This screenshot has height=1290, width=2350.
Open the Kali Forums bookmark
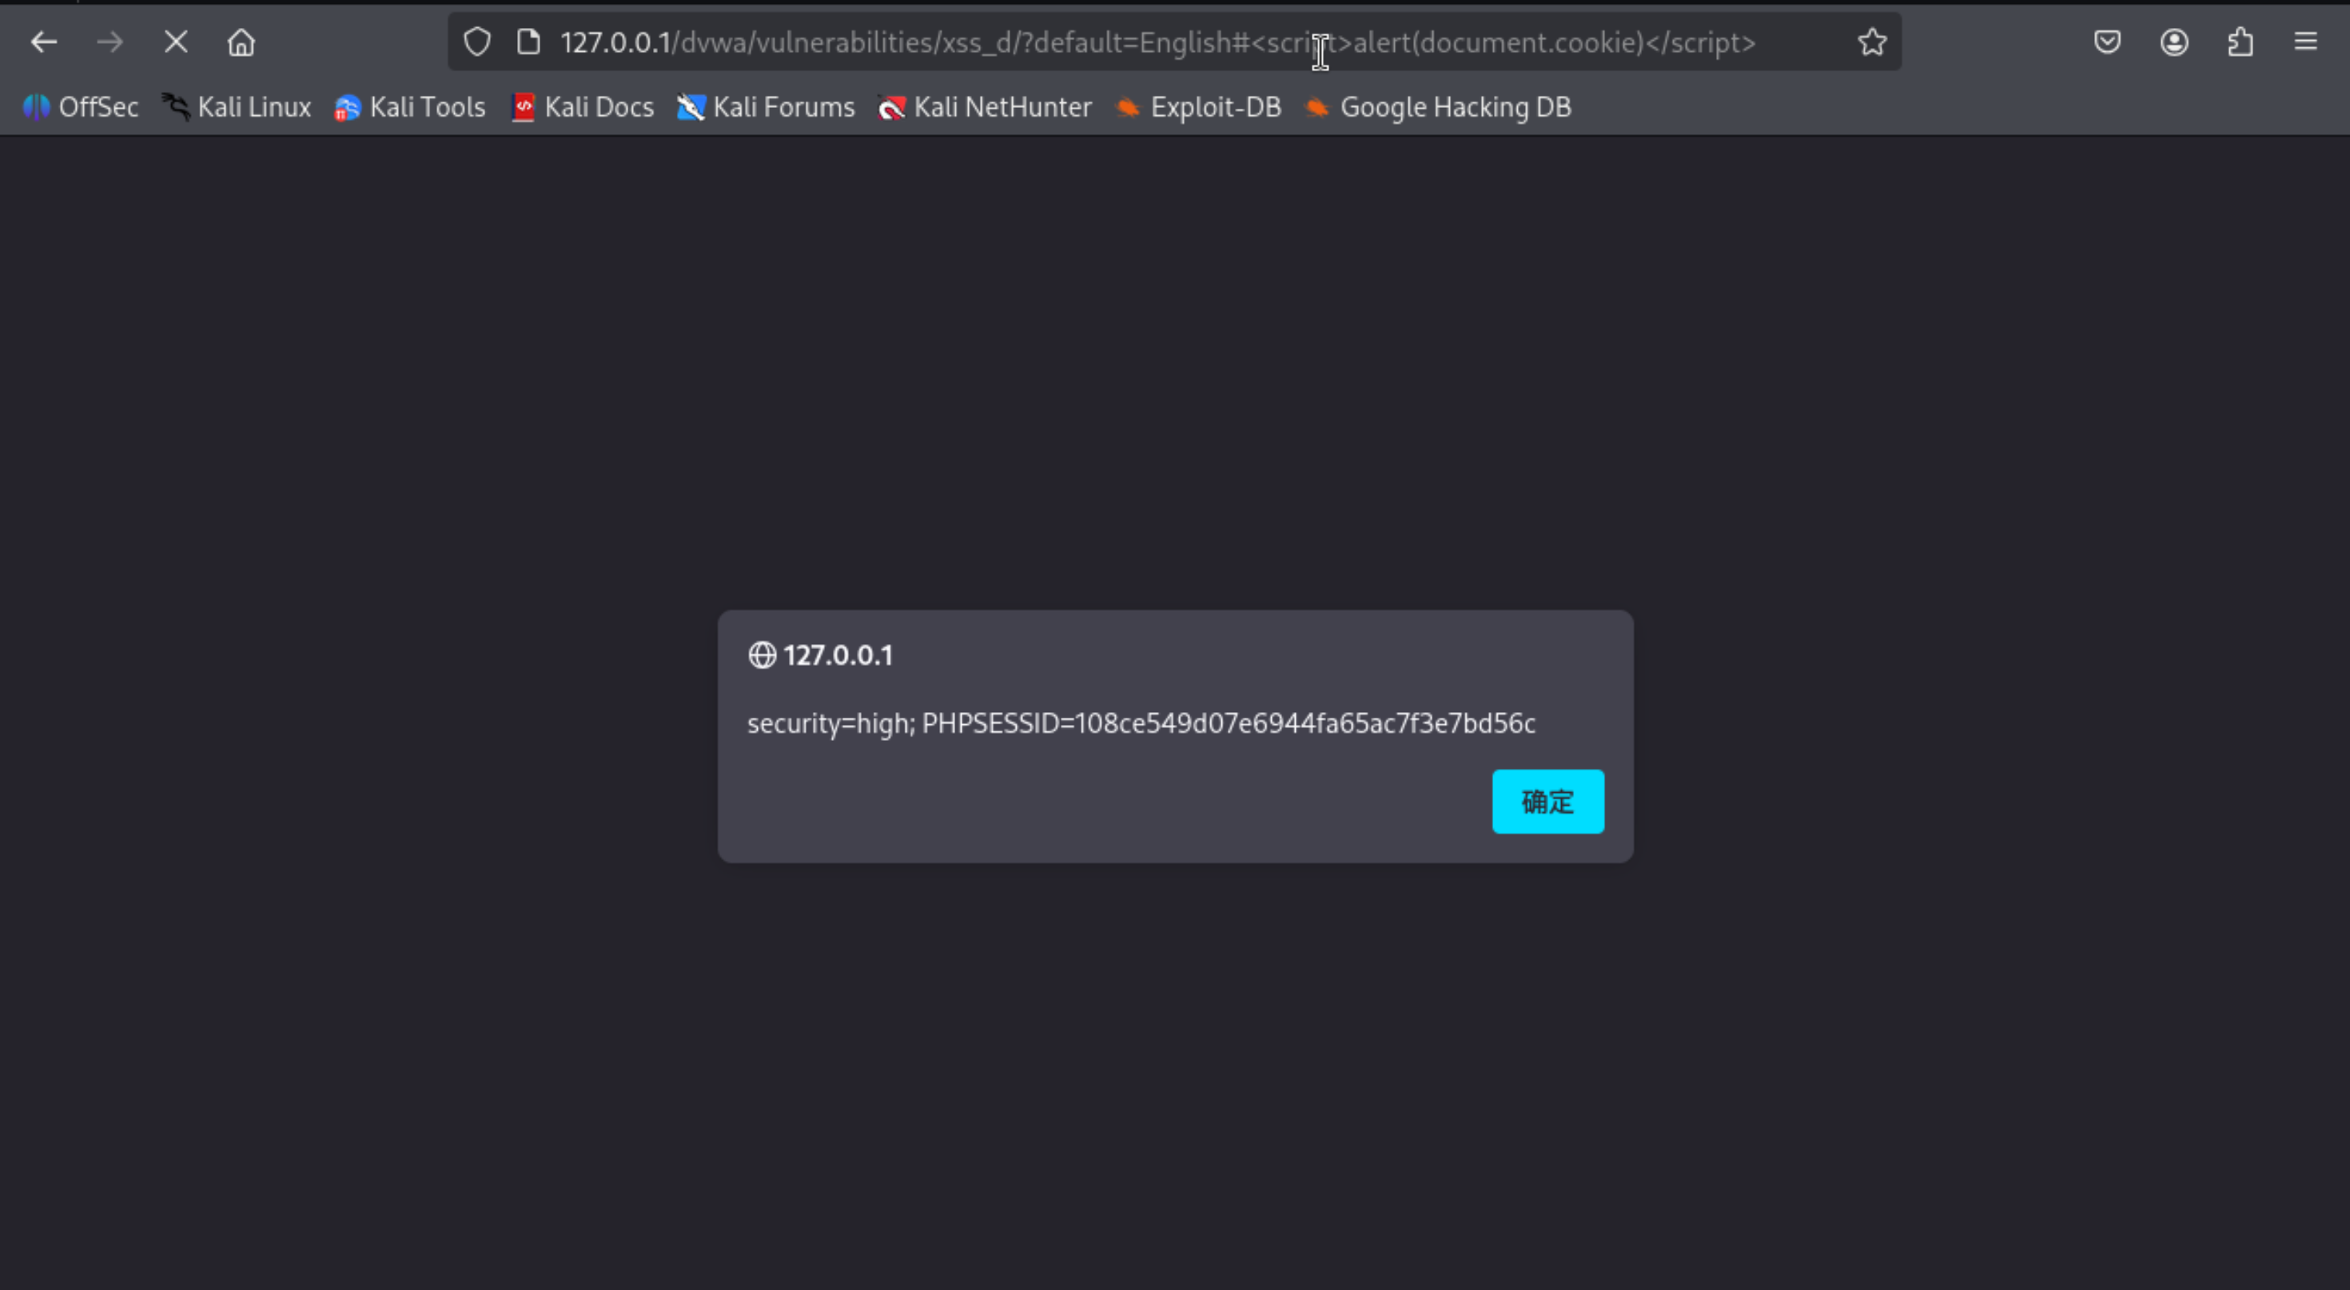click(767, 108)
